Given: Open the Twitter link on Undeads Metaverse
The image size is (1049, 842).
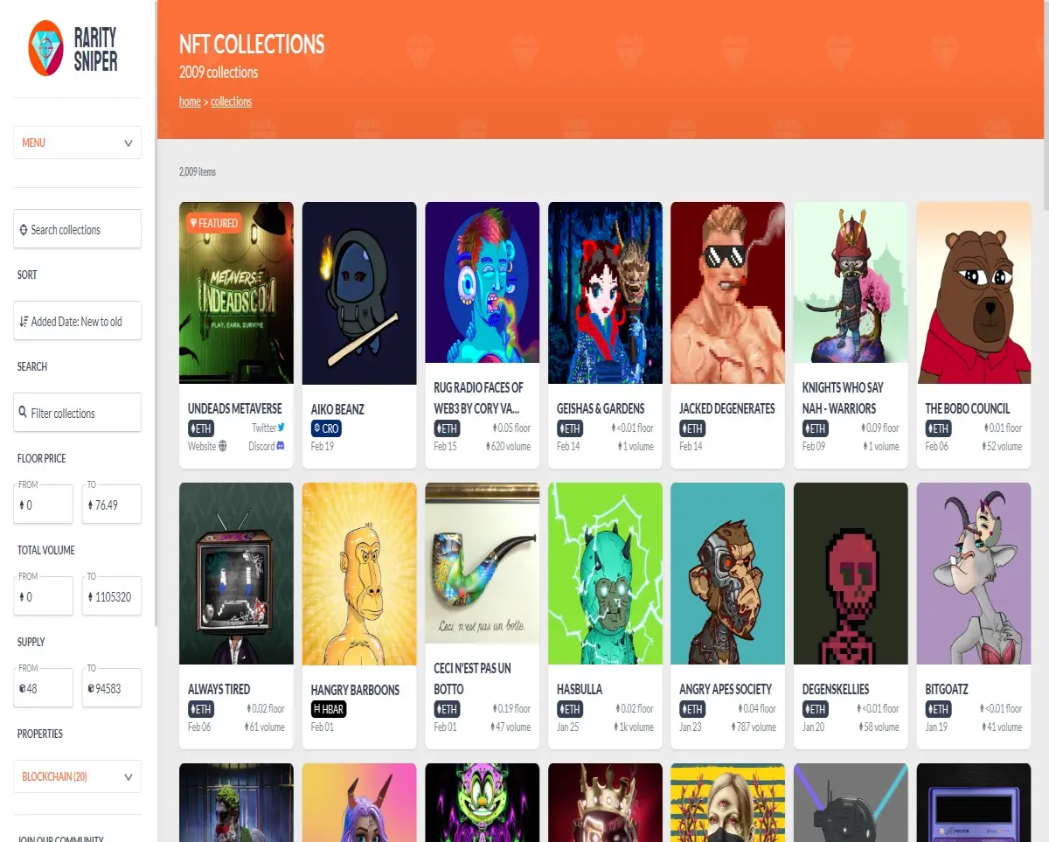Looking at the screenshot, I should [x=268, y=428].
